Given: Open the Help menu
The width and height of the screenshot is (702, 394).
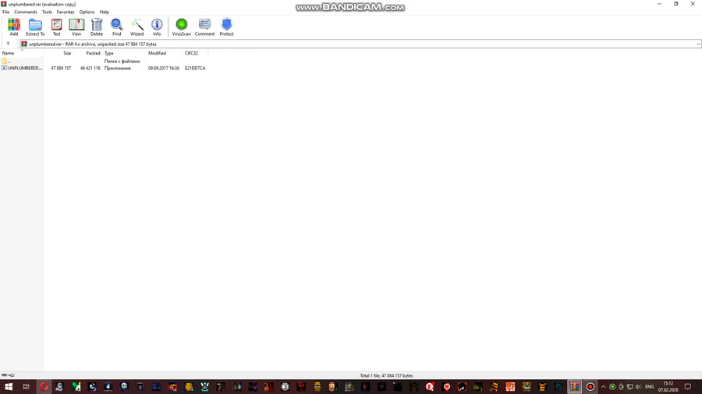Looking at the screenshot, I should (105, 12).
